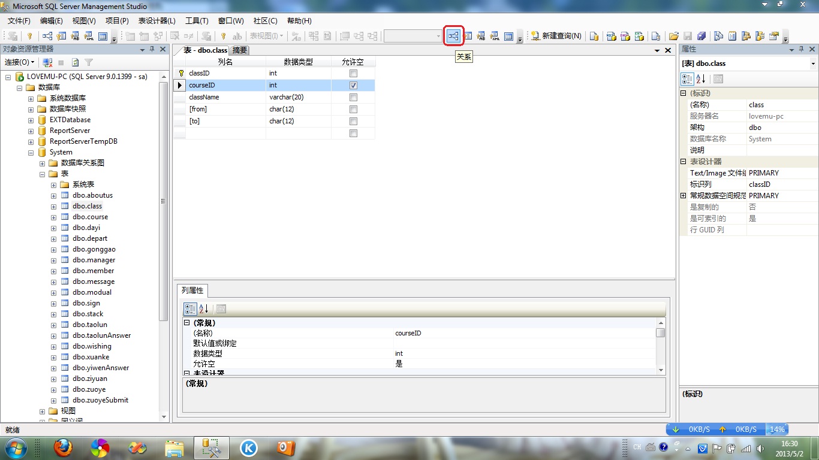Expand the dbo.aboutus table node
The image size is (819, 460).
pyautogui.click(x=53, y=195)
